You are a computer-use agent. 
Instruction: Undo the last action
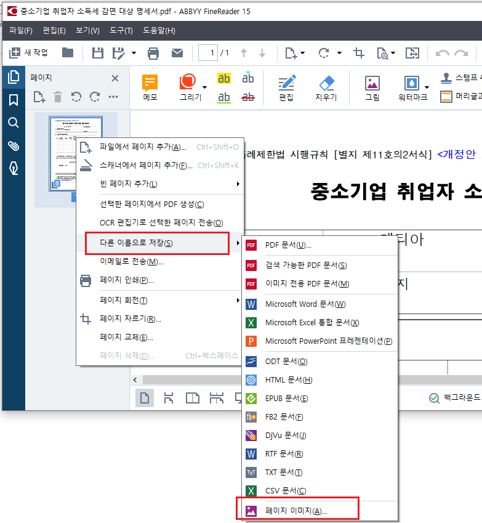point(443,53)
